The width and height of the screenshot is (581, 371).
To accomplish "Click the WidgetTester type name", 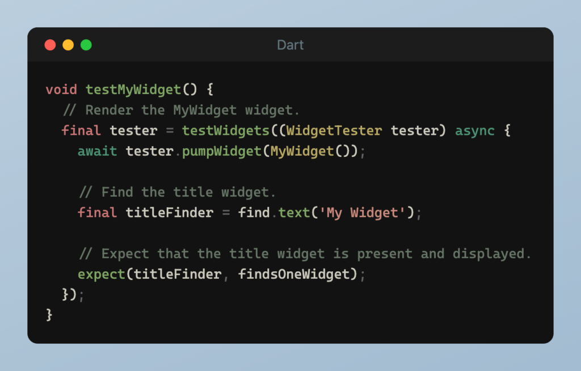I will 334,130.
